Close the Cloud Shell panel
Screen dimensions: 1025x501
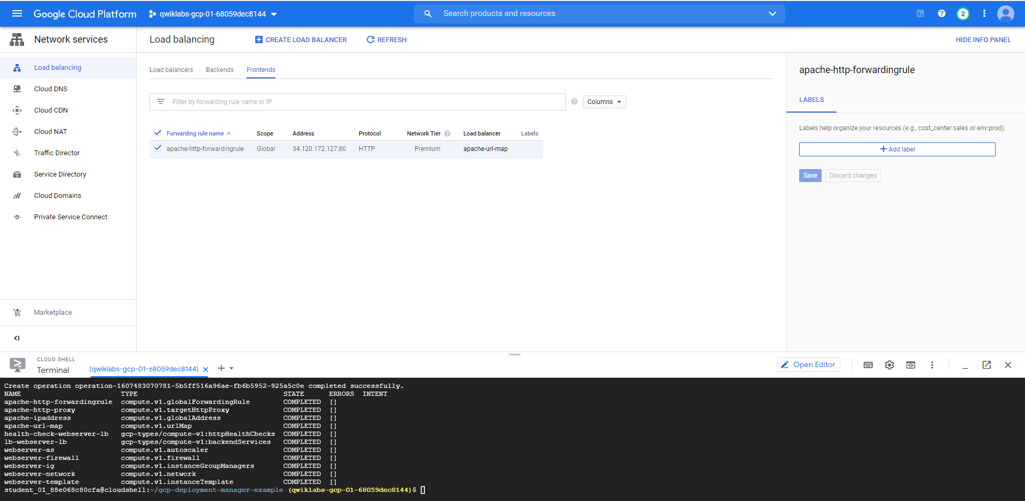coord(1008,365)
